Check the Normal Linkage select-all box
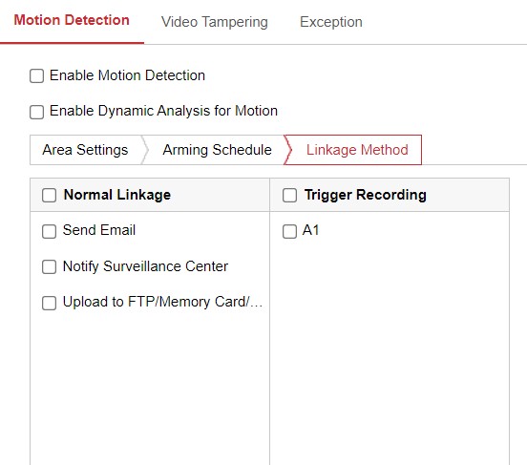 click(x=49, y=195)
